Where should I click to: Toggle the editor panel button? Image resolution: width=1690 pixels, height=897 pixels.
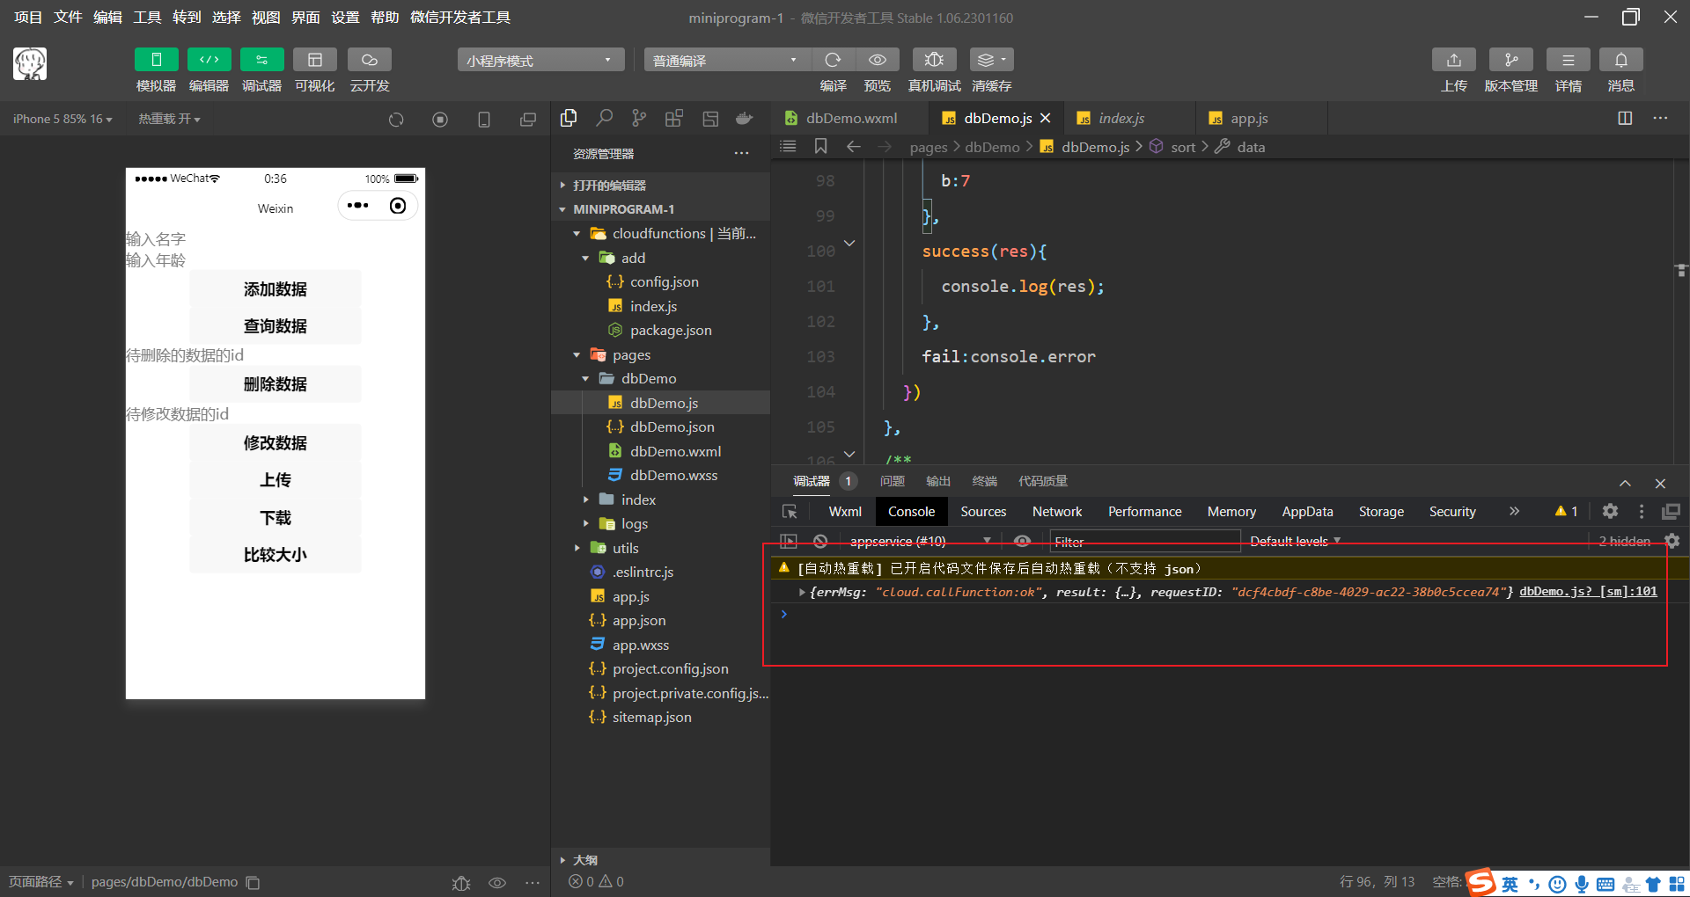pos(209,60)
